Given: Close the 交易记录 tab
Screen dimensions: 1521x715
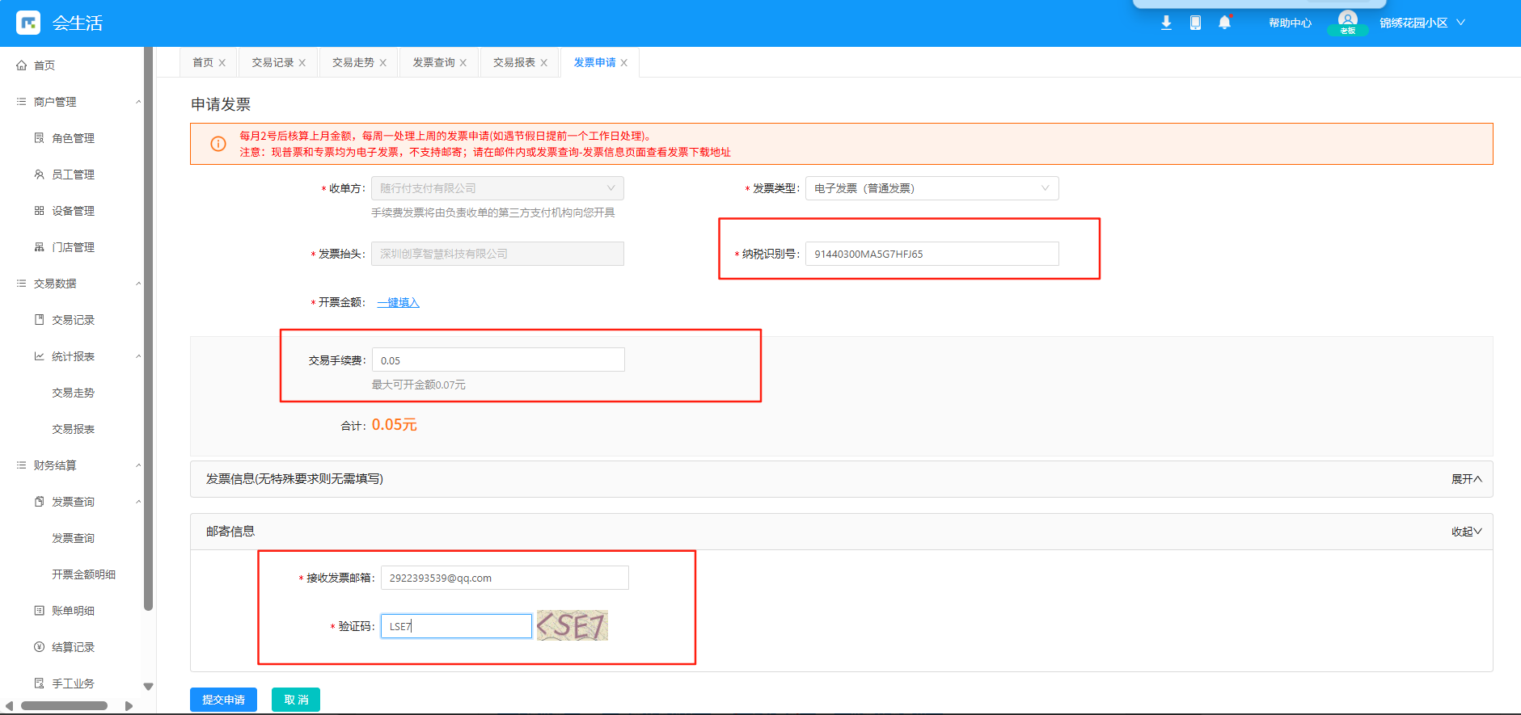Looking at the screenshot, I should coord(302,63).
